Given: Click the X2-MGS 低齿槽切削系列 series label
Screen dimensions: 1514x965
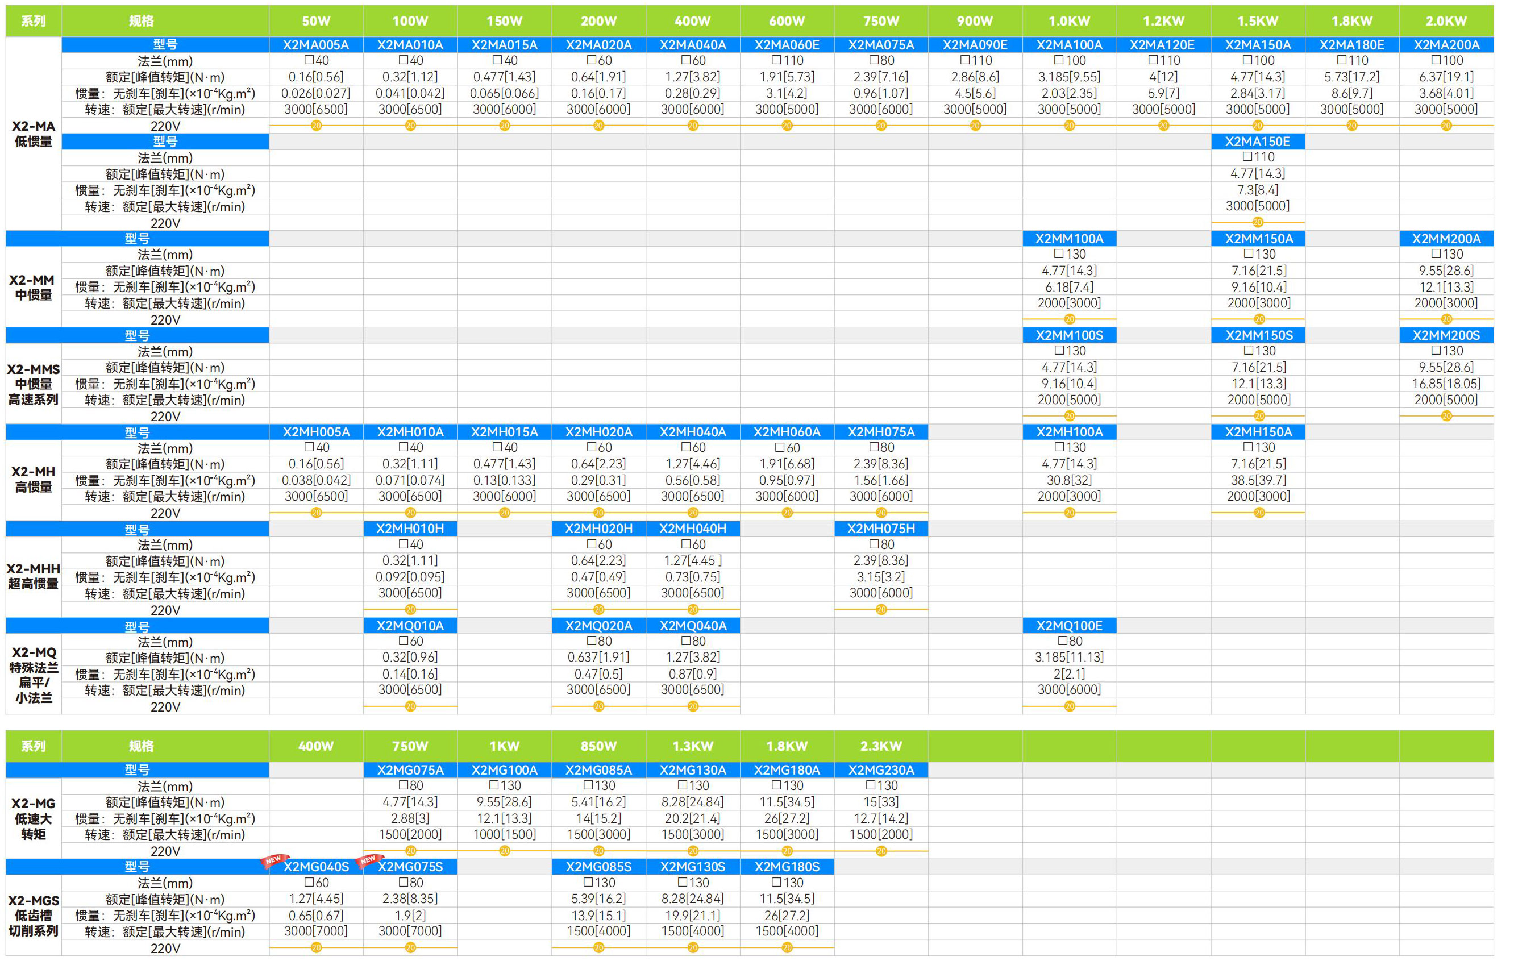Looking at the screenshot, I should point(34,916).
